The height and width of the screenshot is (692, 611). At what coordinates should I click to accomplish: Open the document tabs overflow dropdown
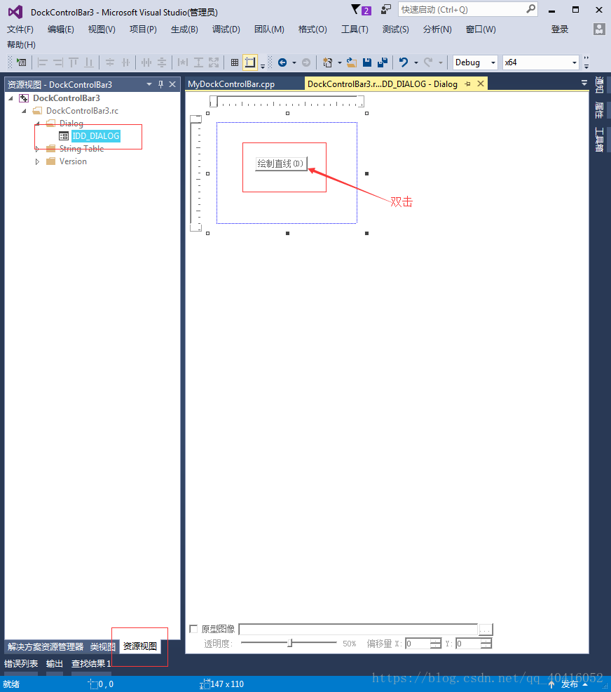click(x=584, y=83)
